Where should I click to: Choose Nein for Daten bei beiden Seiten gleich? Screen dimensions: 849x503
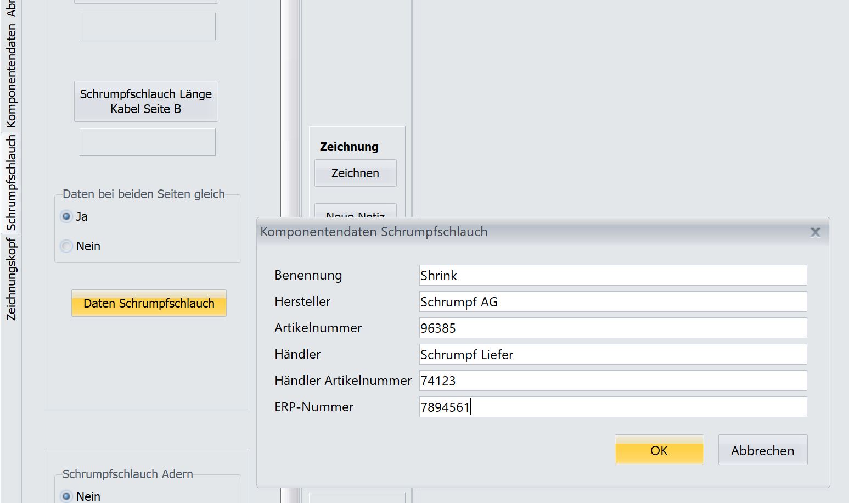(66, 246)
